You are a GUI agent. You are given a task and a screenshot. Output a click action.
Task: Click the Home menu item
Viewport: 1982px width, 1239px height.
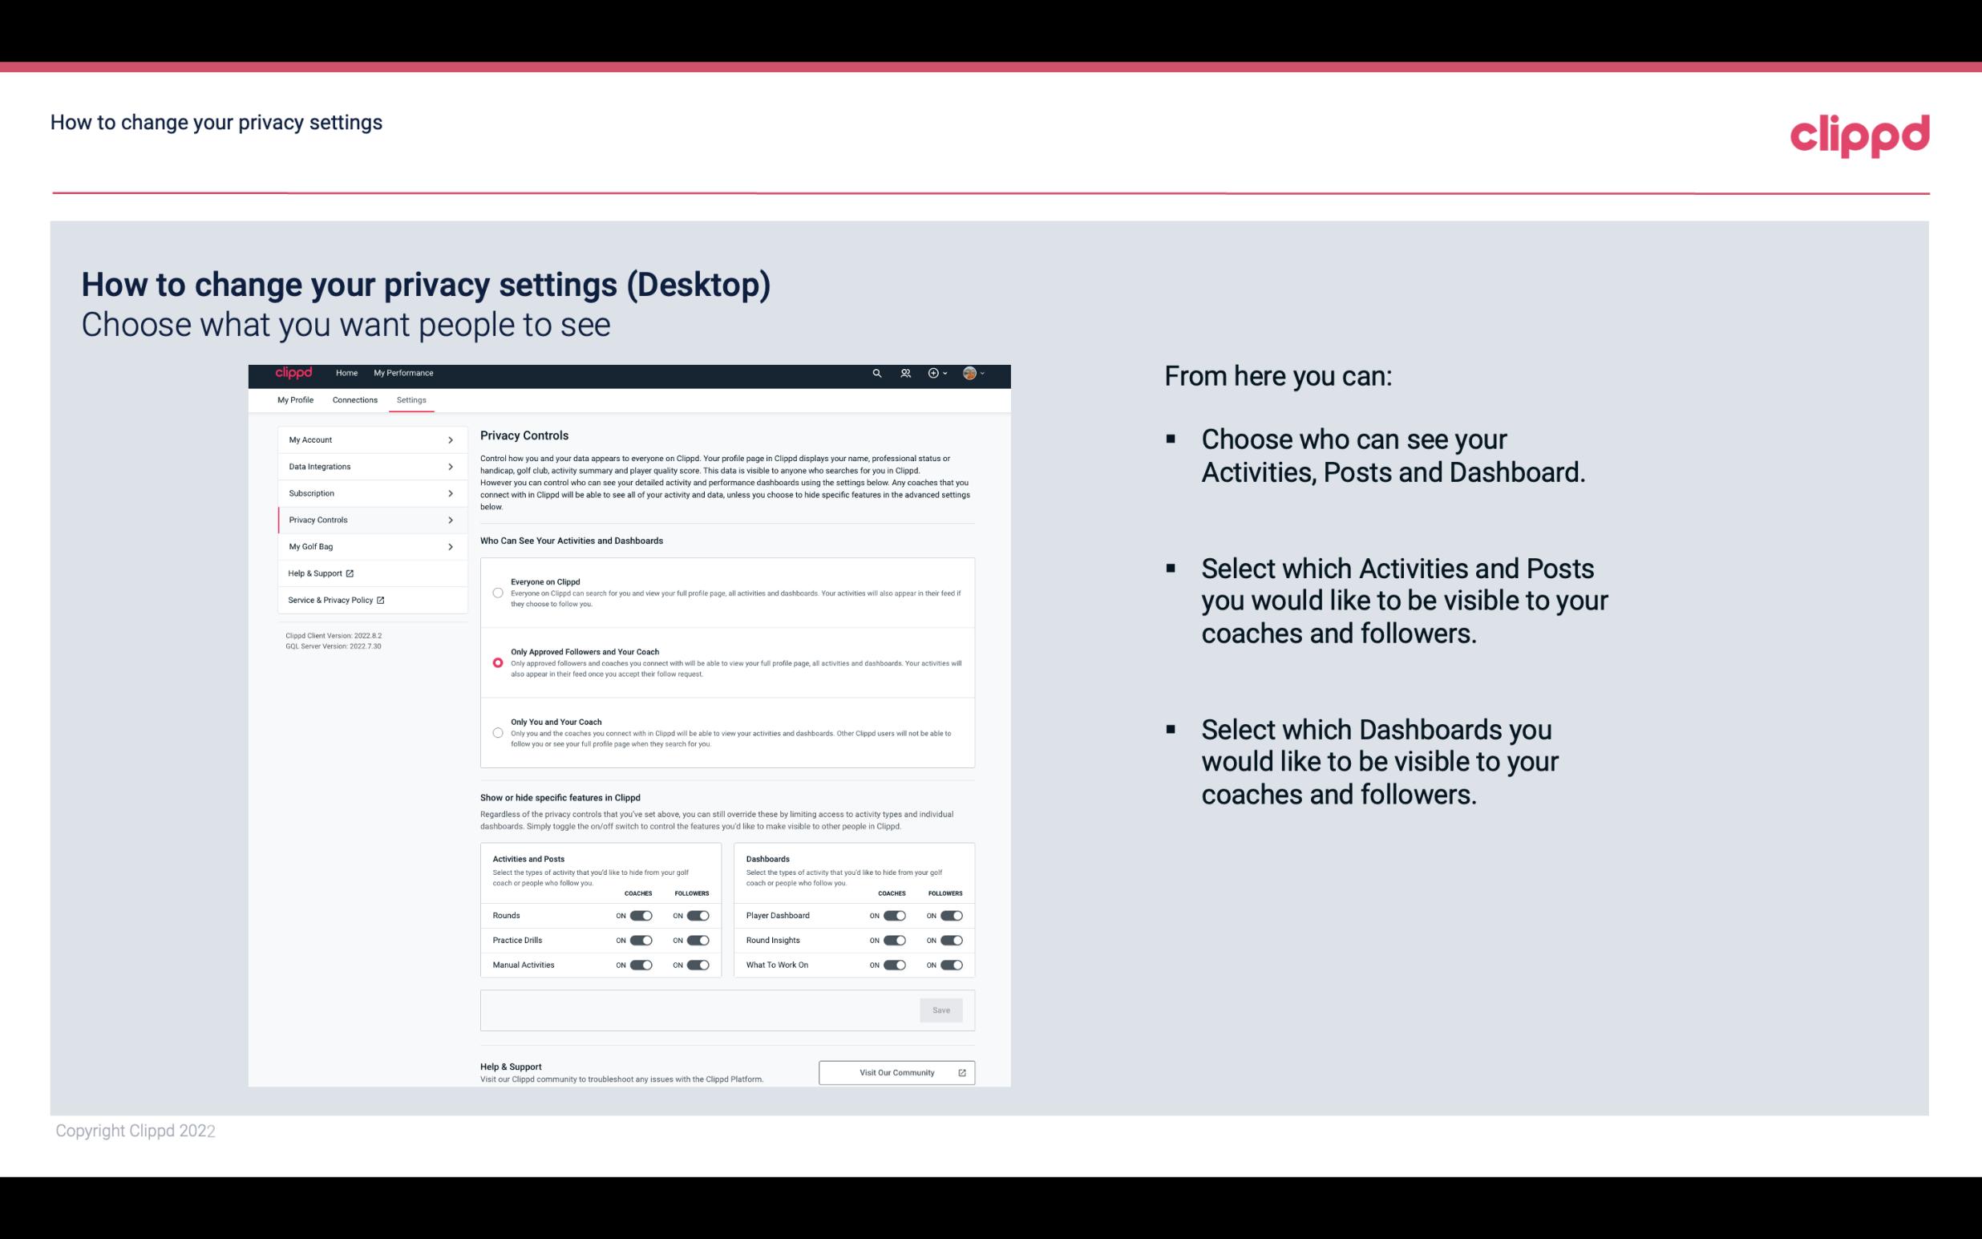[346, 373]
